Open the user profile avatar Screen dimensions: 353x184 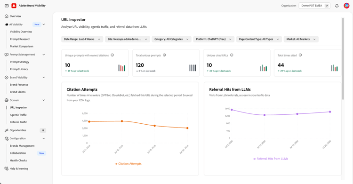(x=346, y=6)
